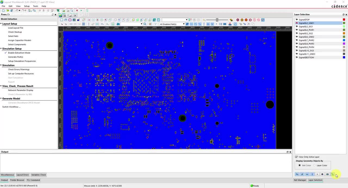The width and height of the screenshot is (348, 188).
Task: Select the Layer Color radio button
Action: point(314,165)
